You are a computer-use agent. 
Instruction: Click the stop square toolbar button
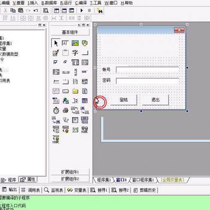point(89,10)
